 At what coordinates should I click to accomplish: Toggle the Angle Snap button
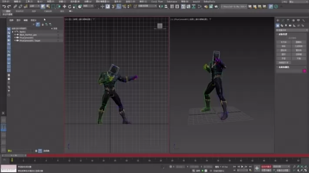[x=119, y=7]
